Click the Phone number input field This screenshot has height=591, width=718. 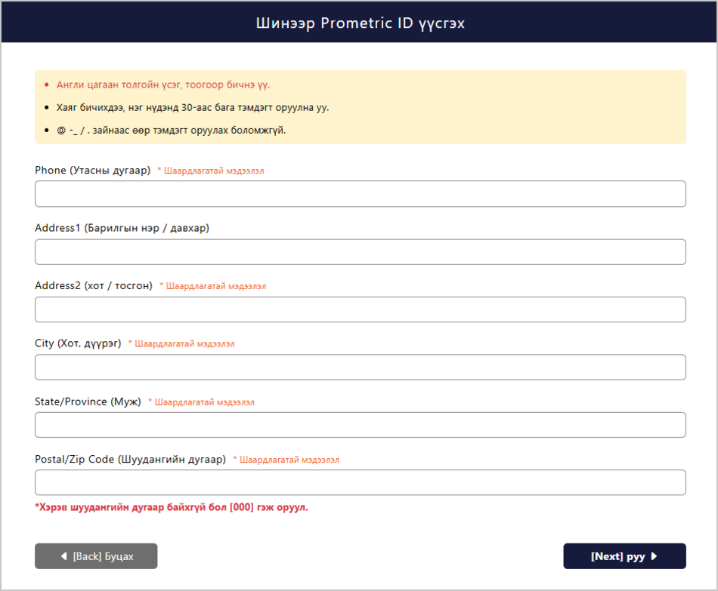[360, 193]
